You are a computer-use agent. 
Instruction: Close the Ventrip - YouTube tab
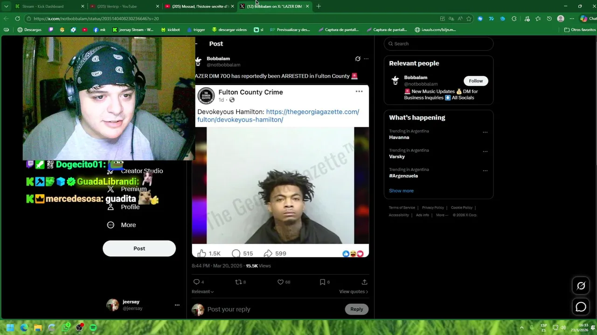click(158, 7)
